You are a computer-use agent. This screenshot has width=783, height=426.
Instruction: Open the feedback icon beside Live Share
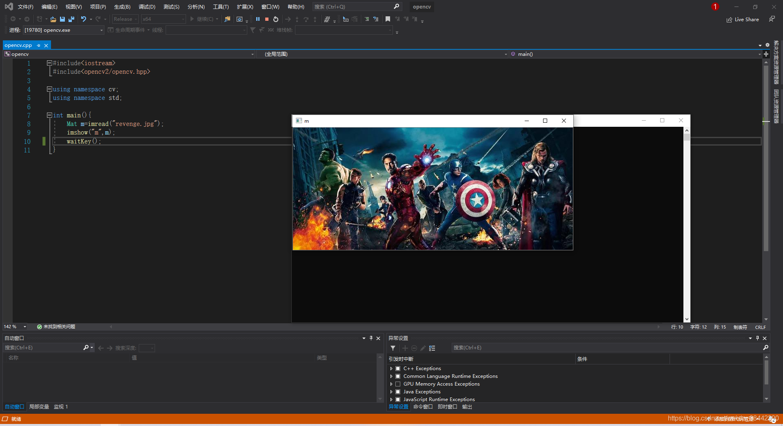pyautogui.click(x=772, y=19)
